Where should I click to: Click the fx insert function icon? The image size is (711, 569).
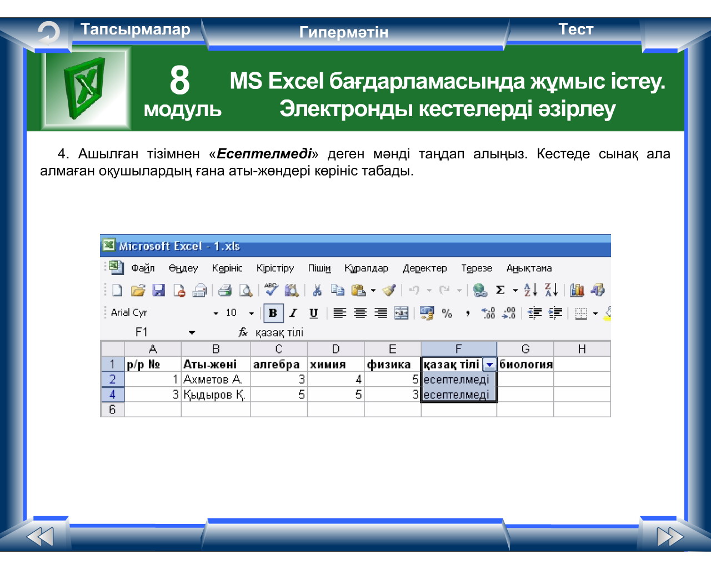point(243,332)
